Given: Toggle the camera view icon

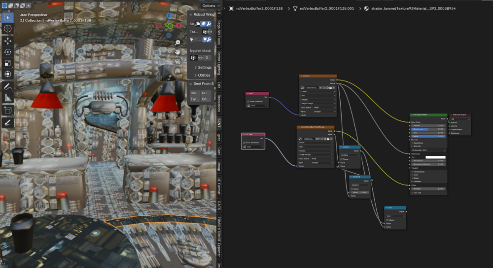Looking at the screenshot, I should pos(177,61).
